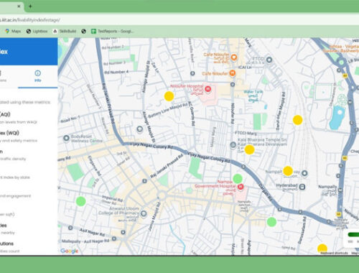Click the Niloufer Hospital marker icon

[208, 89]
